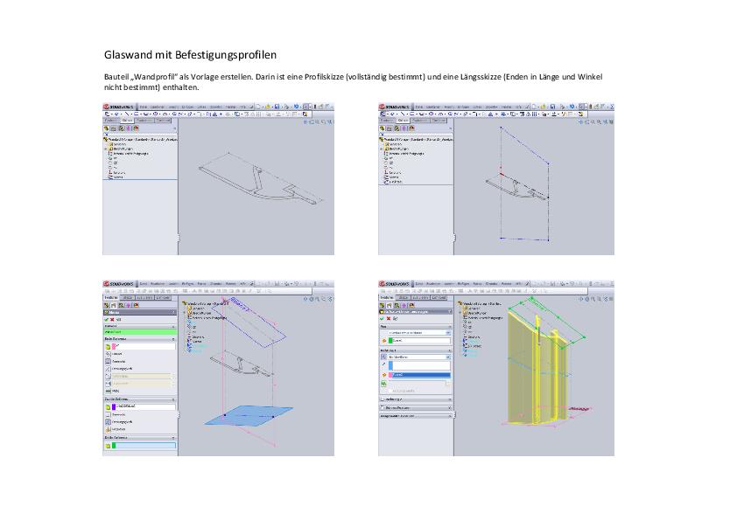Click zoom-to-fit view icon in profile sketch screenshot

tap(305, 122)
